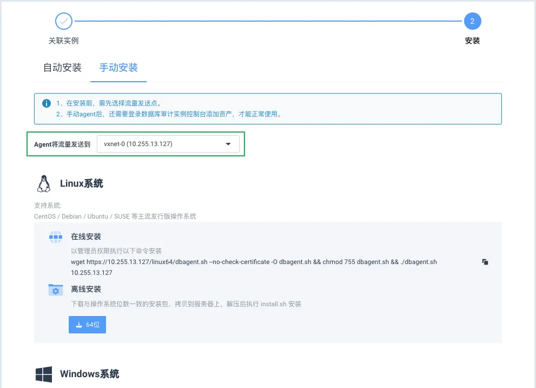Click the completed step one checkmark circle
Screen dimensions: 536x388
pos(64,22)
